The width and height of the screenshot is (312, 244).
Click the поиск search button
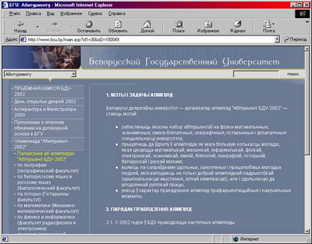point(293,74)
